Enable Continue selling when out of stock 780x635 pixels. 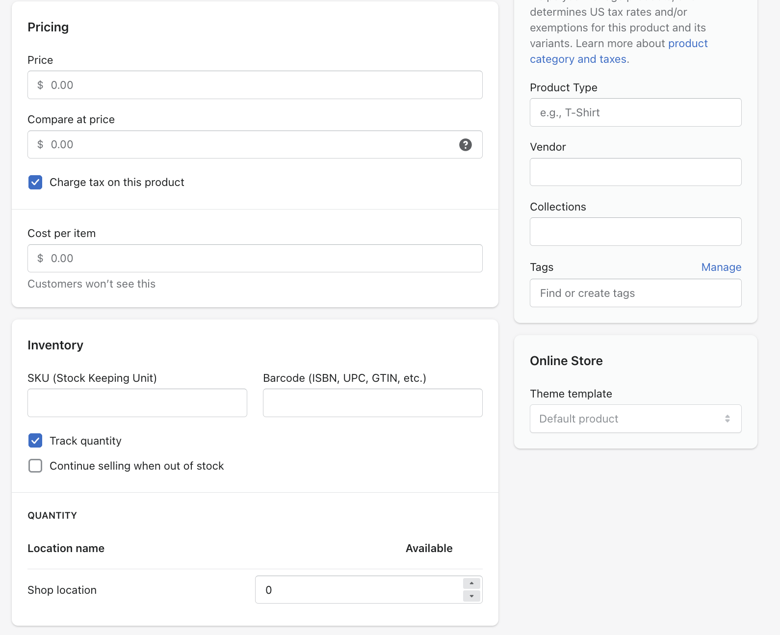[35, 466]
